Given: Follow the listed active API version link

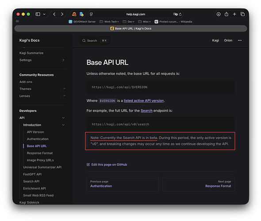Looking at the screenshot, I should click(x=144, y=101).
